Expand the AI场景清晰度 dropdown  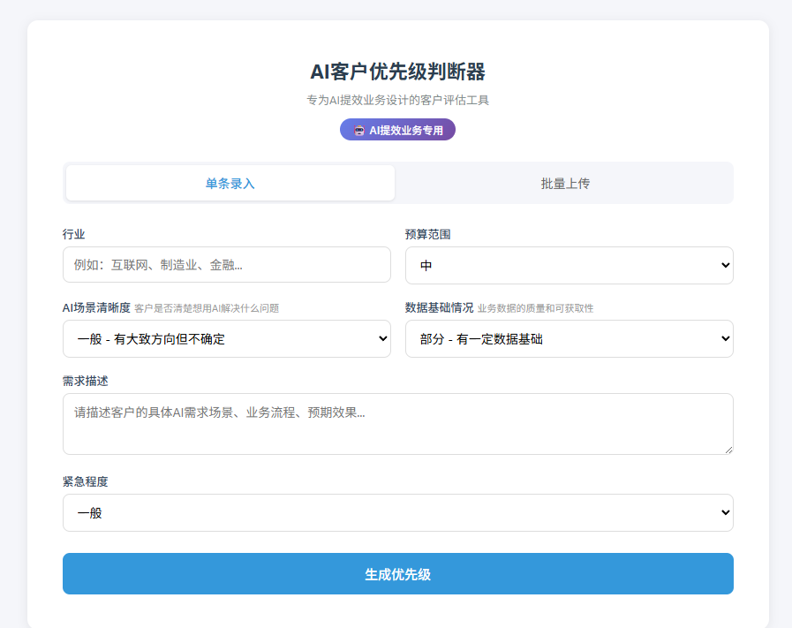[226, 338]
